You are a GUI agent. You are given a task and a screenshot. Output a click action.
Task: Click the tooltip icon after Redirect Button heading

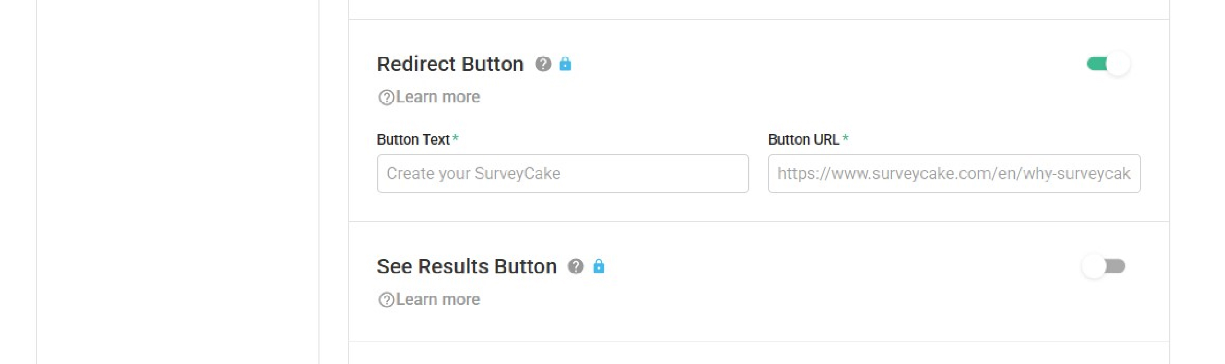[542, 64]
